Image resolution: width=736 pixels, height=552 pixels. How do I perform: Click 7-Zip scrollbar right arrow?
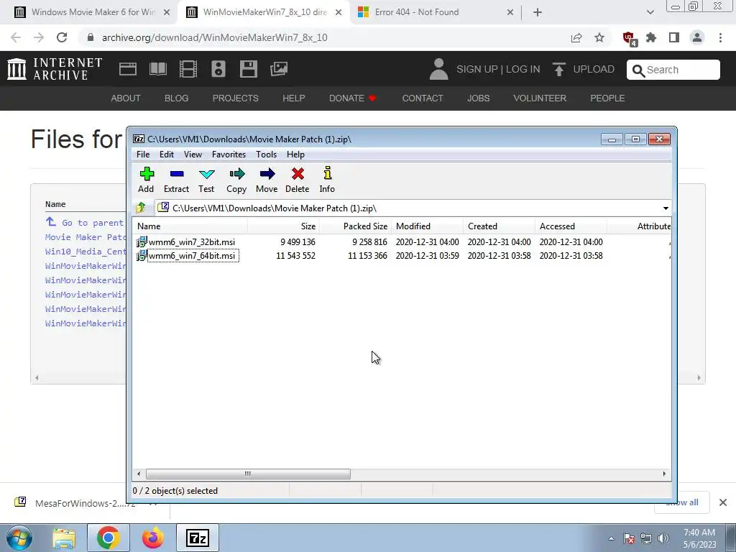[x=664, y=474]
